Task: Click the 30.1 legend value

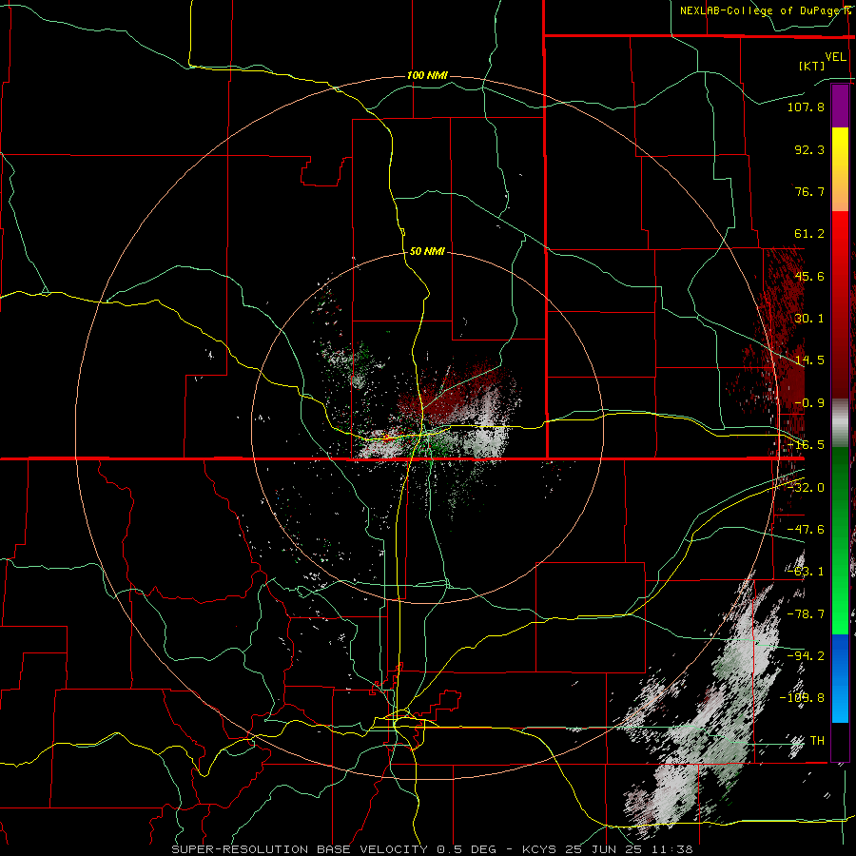Action: tap(809, 319)
